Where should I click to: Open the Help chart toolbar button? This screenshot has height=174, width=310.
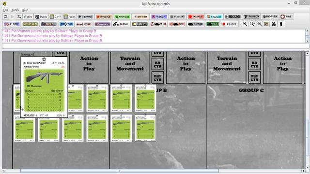[x=69, y=17]
